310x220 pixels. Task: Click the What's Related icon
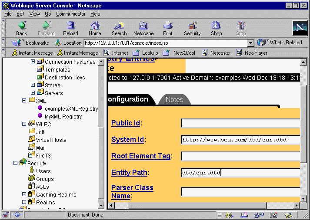point(261,43)
